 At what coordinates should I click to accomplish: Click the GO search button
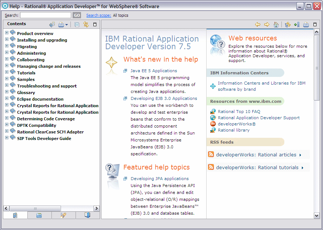77,15
